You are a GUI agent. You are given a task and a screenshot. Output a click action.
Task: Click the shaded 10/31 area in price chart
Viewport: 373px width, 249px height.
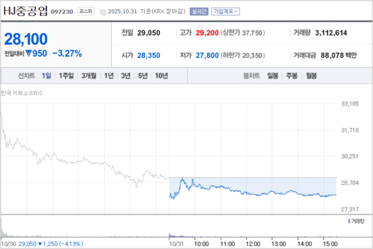[x=252, y=186]
